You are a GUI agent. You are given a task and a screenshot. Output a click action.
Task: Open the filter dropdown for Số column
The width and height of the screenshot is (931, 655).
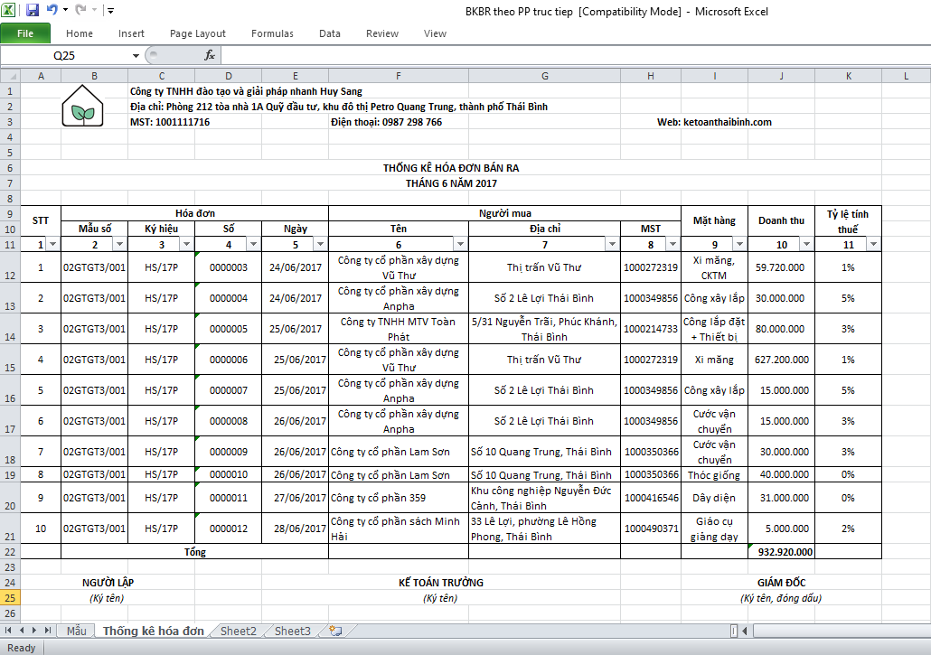253,245
